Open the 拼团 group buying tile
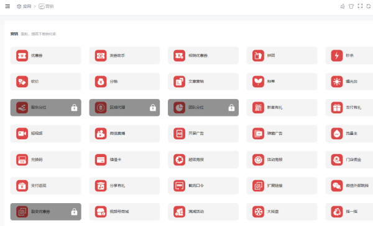373x226 pixels. [282, 56]
